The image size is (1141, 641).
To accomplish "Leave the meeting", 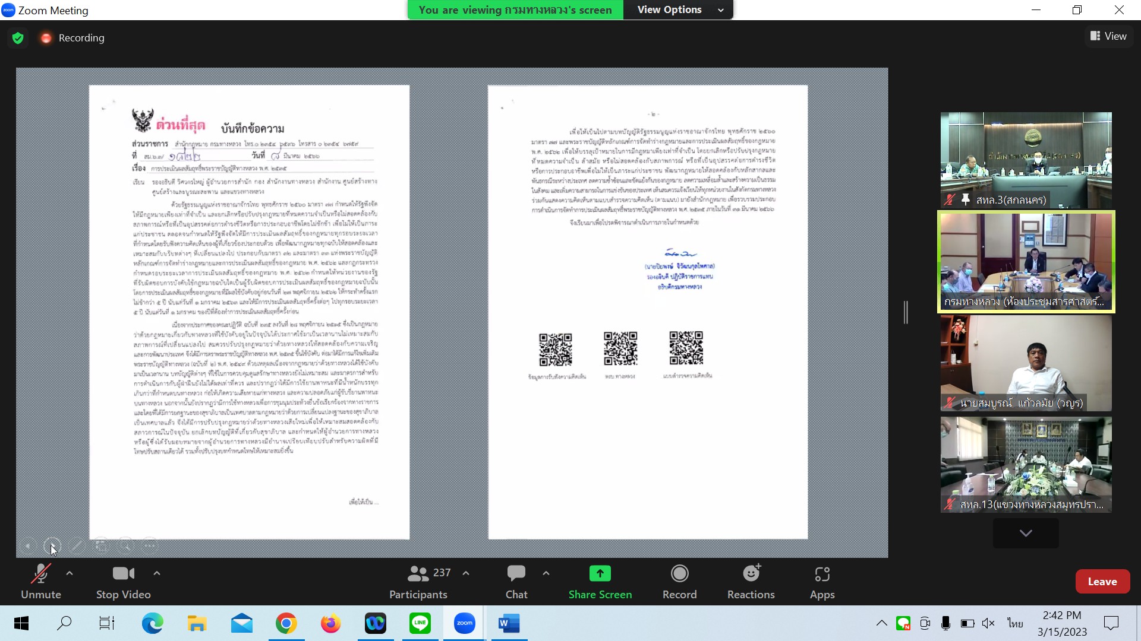I will (x=1102, y=582).
